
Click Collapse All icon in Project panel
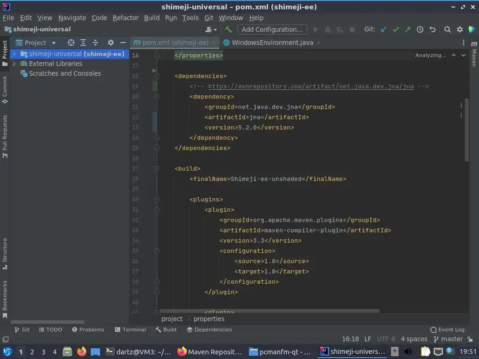(x=95, y=43)
